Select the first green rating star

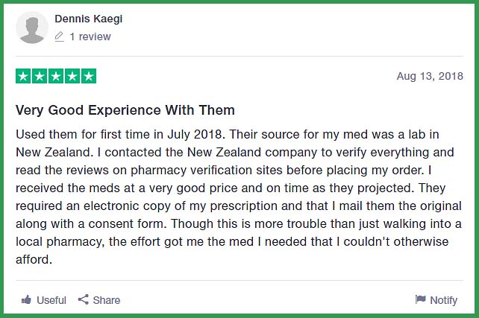[23, 76]
